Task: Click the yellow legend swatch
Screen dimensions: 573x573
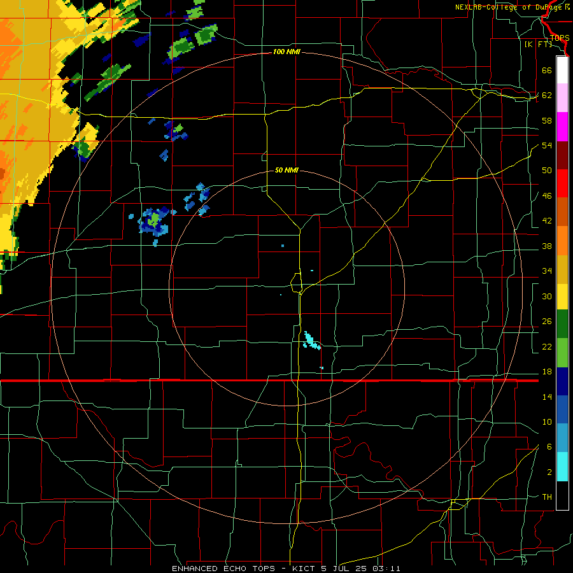Action: pyautogui.click(x=562, y=297)
